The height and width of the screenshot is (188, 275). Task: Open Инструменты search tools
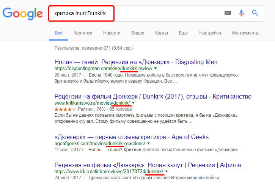point(245,33)
